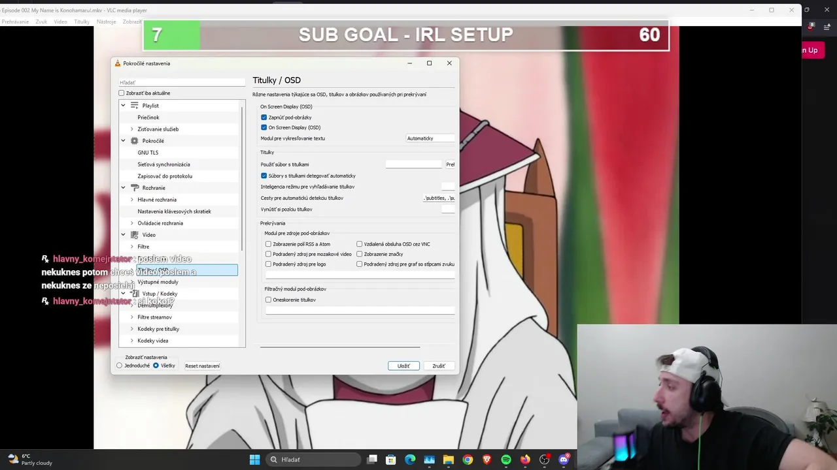The height and width of the screenshot is (470, 837).
Task: Select Všetky settings radio button
Action: click(x=156, y=366)
